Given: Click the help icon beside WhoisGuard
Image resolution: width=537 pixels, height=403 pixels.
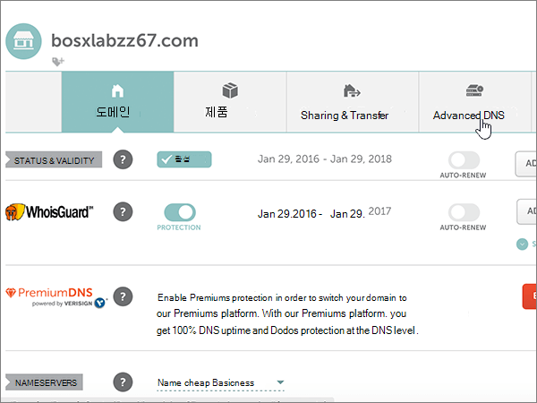Looking at the screenshot, I should 123,211.
